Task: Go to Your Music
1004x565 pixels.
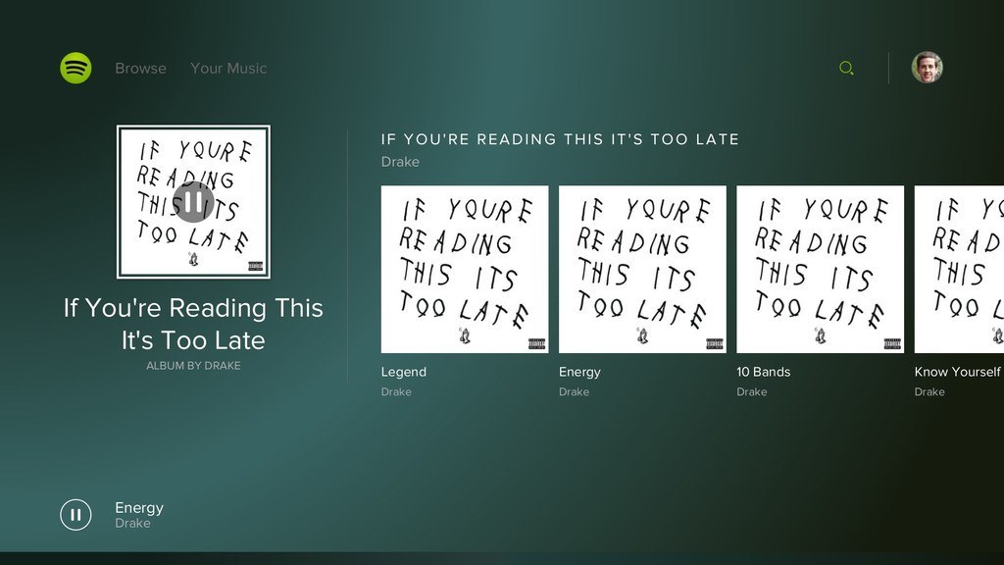Action: point(228,69)
